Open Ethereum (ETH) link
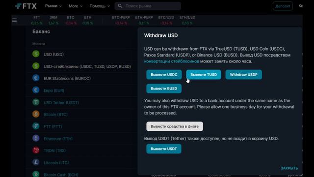This screenshot has height=177, width=314. 58,139
